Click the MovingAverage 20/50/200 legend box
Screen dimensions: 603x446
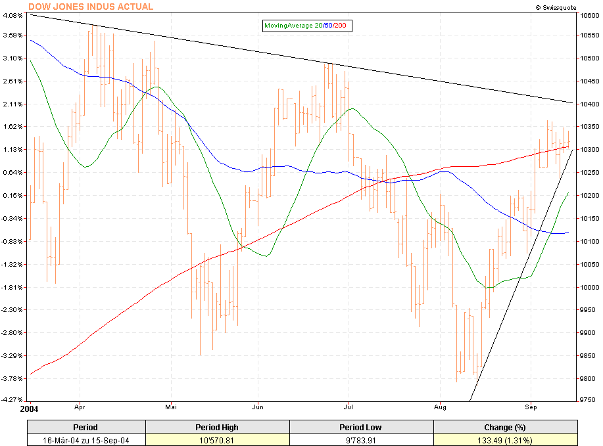(x=307, y=26)
